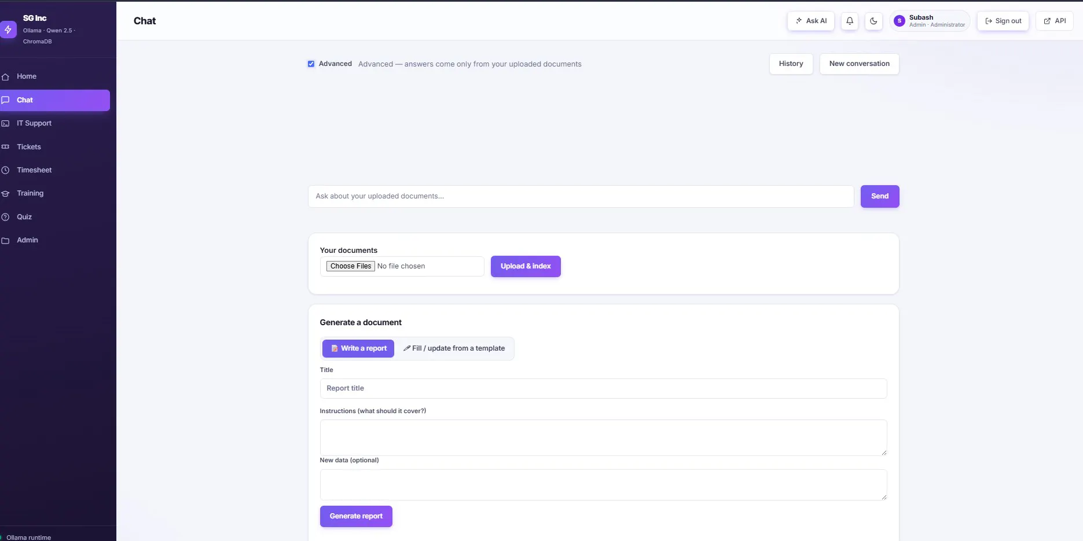
Task: Click the Send button
Action: [x=880, y=196]
